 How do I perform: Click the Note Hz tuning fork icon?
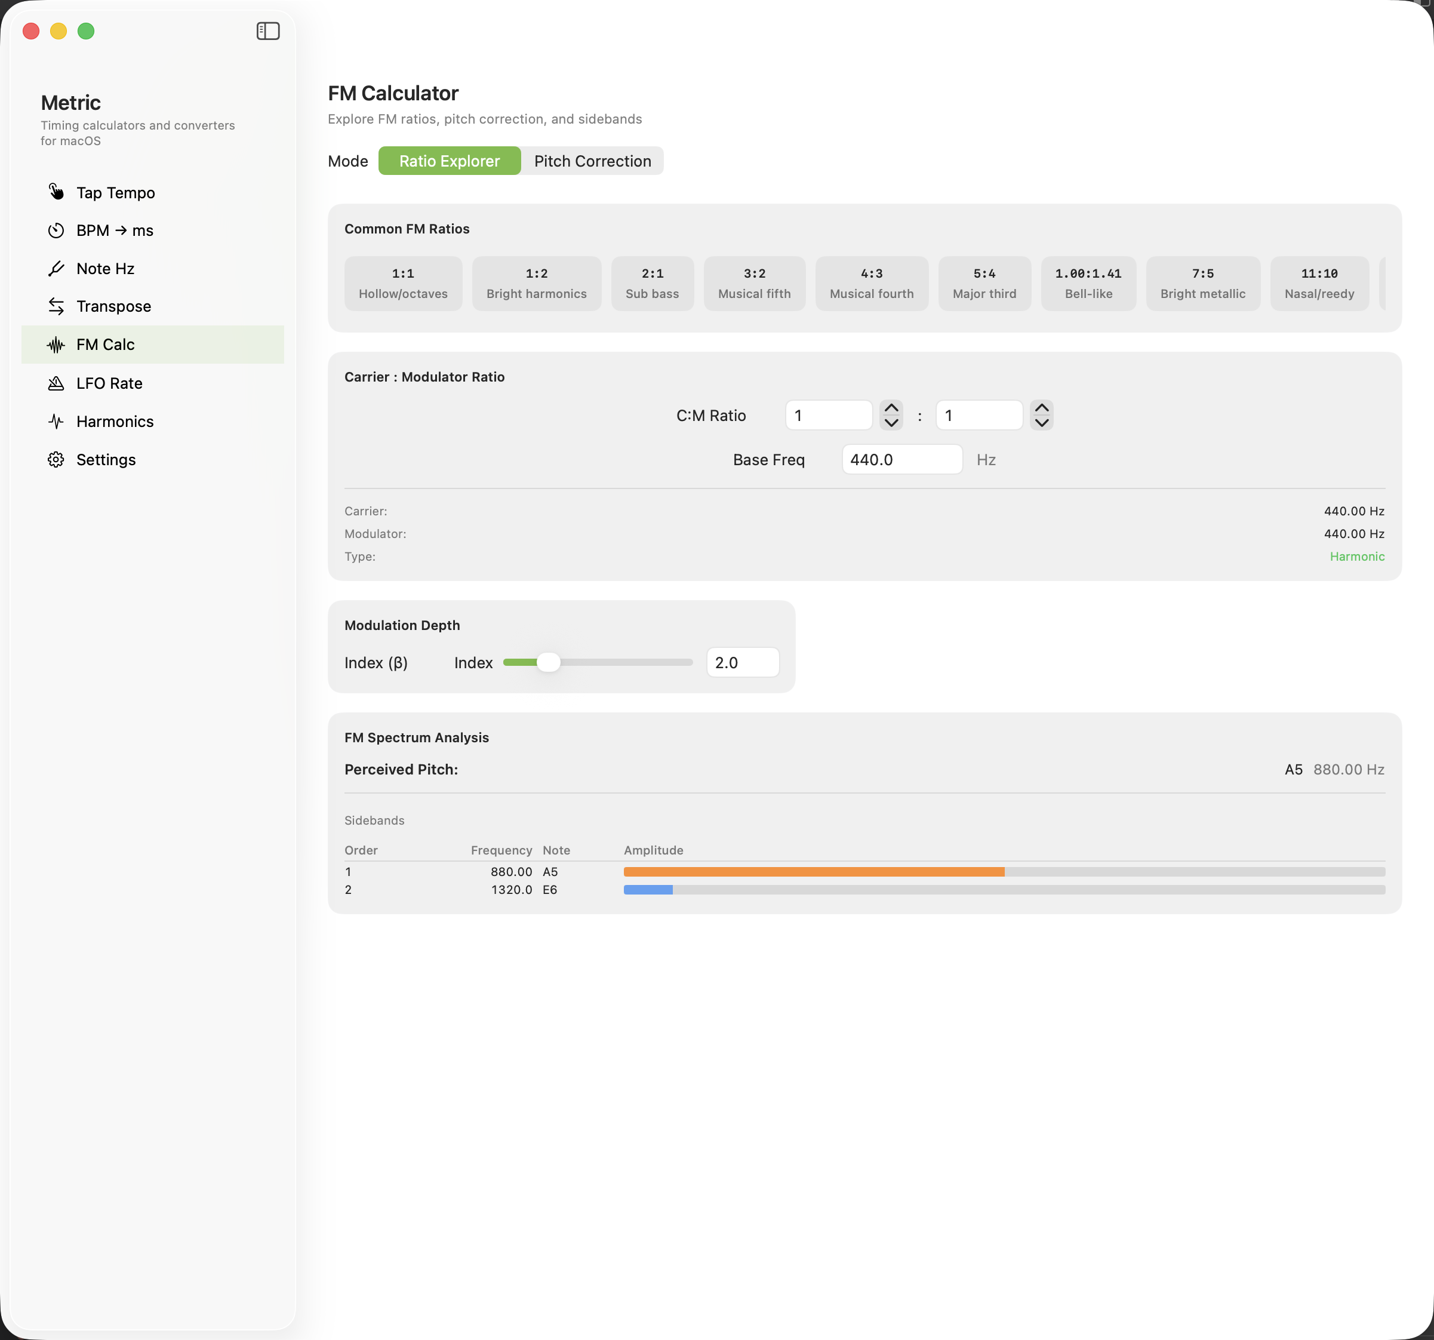click(x=56, y=269)
